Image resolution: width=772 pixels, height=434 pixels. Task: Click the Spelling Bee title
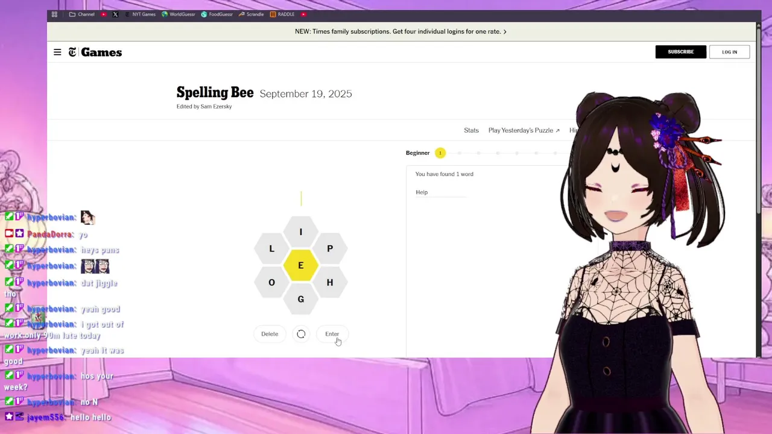pyautogui.click(x=215, y=93)
